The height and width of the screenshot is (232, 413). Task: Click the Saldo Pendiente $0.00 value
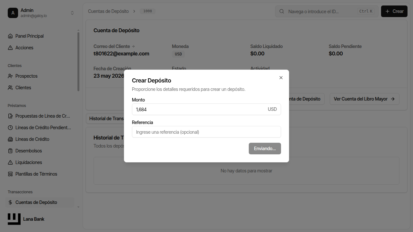[336, 53]
